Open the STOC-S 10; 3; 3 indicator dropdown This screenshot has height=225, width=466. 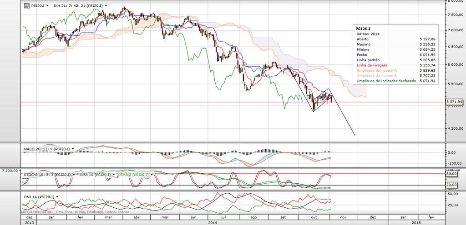click(73, 175)
